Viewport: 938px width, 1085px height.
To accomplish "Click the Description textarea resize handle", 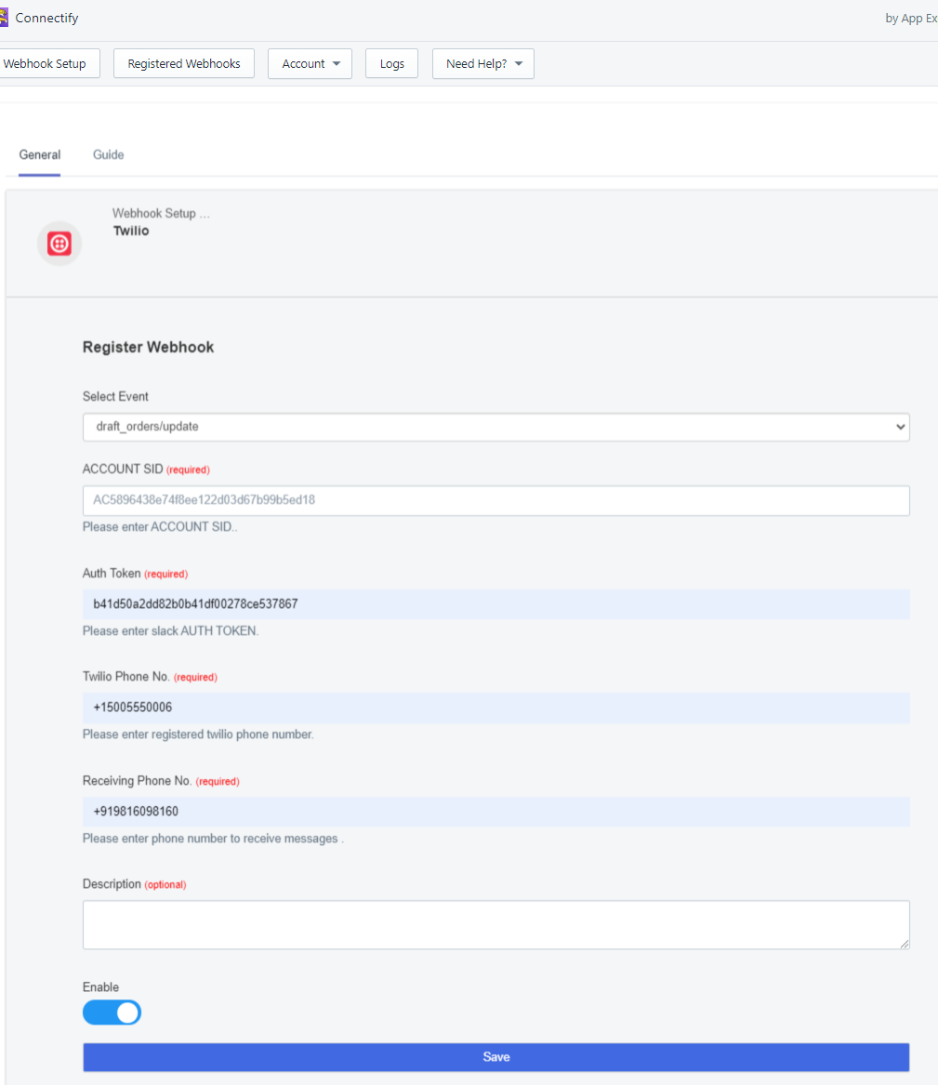I will (905, 945).
